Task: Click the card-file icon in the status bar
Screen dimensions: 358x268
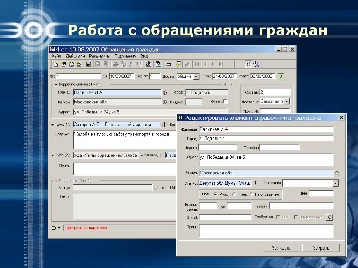Action: (54, 228)
